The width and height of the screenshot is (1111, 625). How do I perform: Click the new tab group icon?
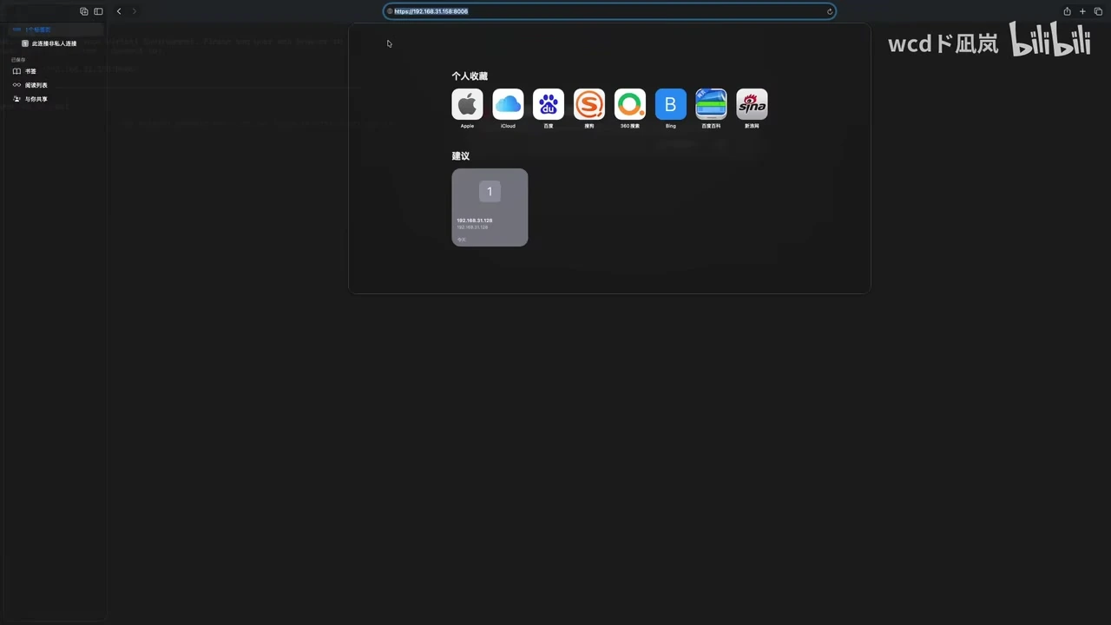[84, 11]
